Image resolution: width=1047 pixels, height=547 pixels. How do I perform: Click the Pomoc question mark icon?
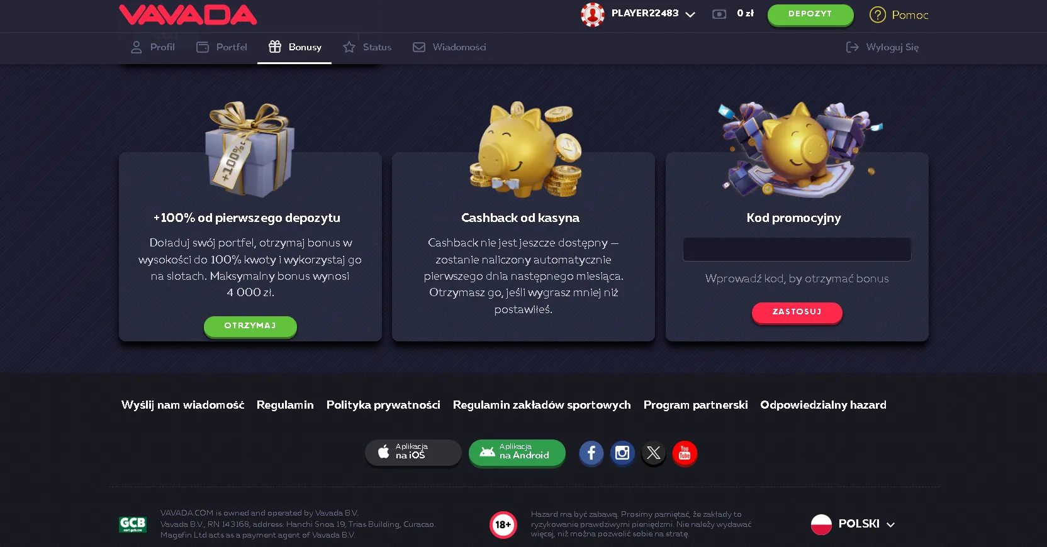877,14
